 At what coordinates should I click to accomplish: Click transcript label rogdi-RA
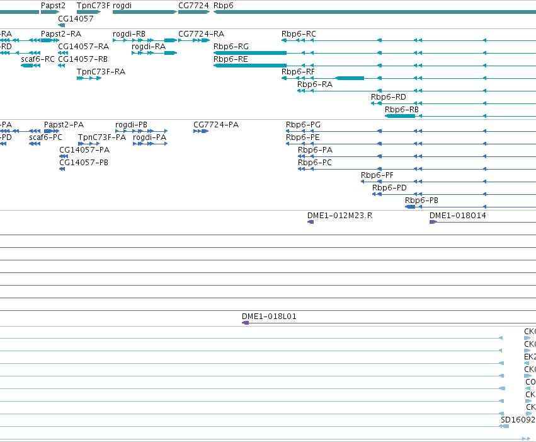pyautogui.click(x=149, y=46)
